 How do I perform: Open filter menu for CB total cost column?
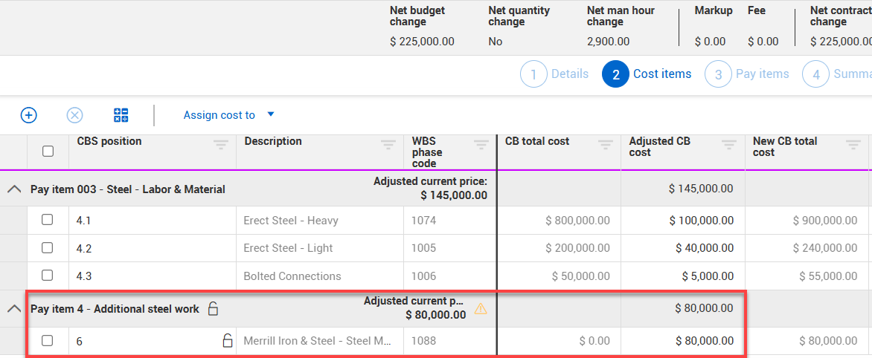point(606,145)
